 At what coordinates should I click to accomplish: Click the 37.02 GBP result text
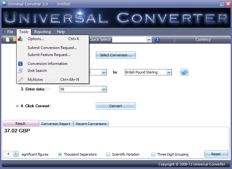pos(17,131)
